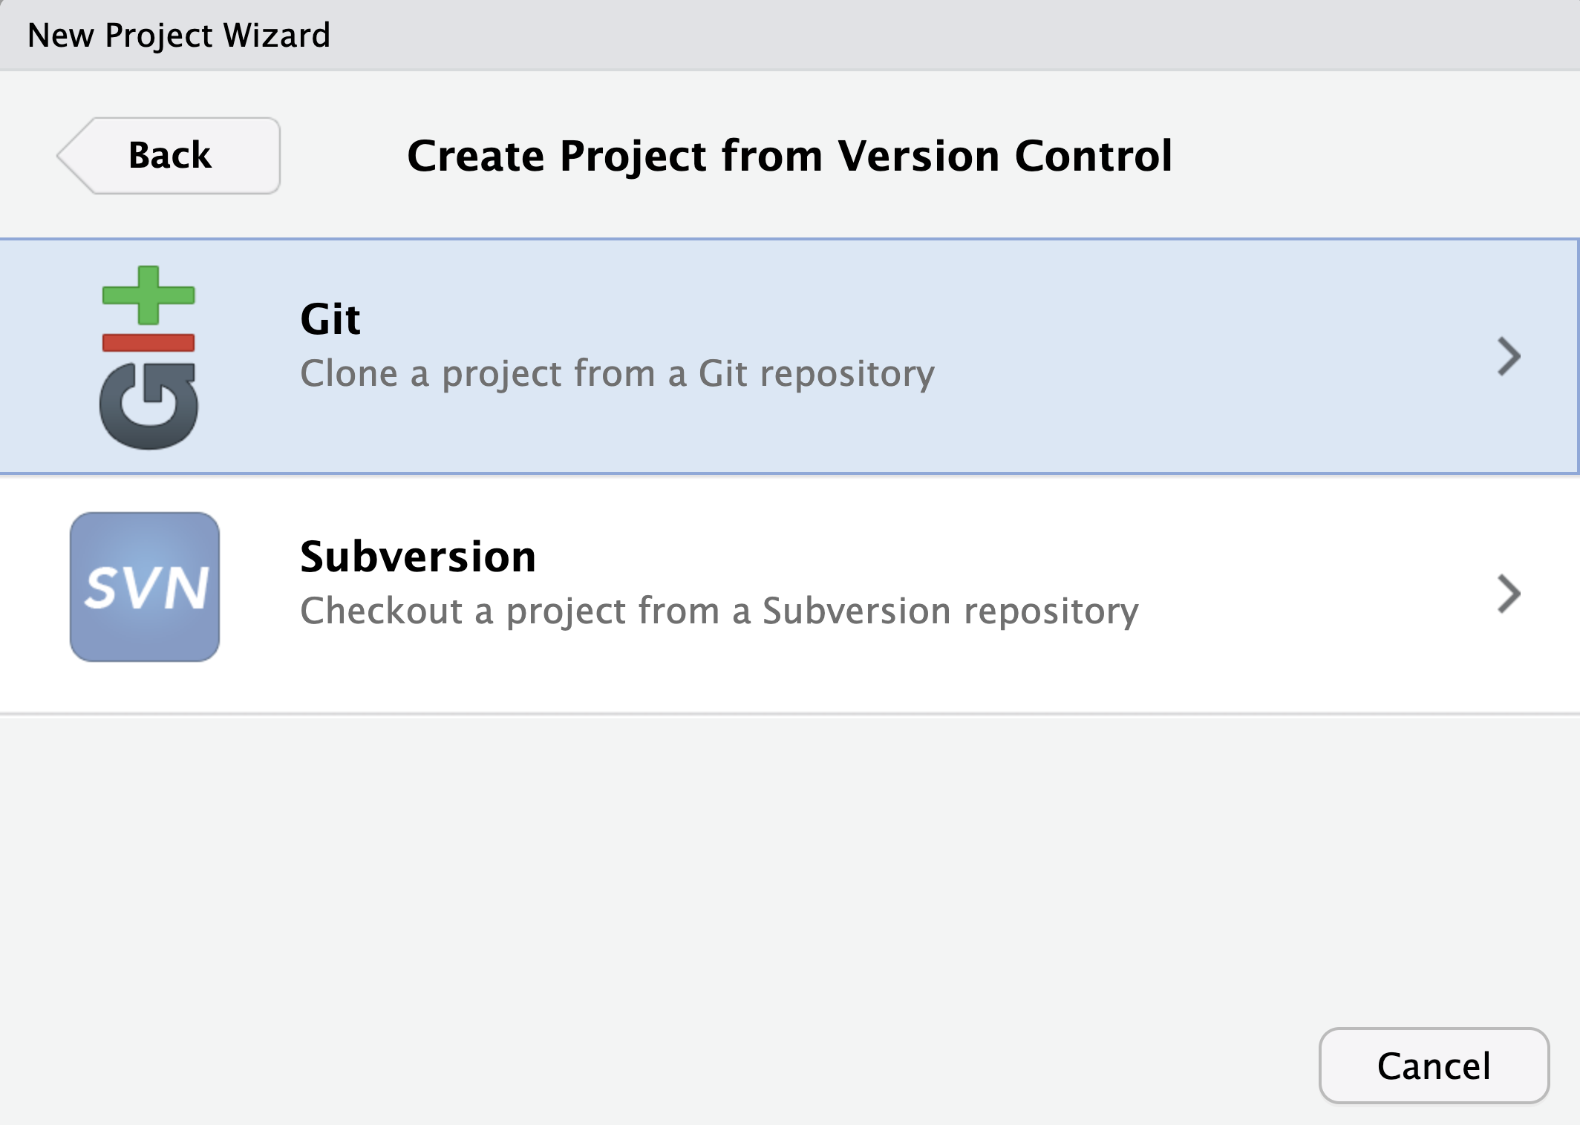Select the bold Git title

click(x=330, y=320)
